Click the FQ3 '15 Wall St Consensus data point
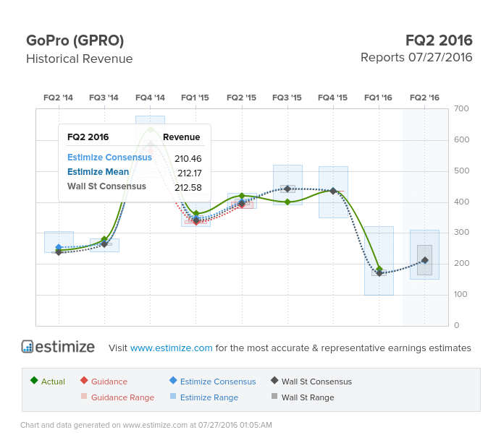Screen dimensions: 496x448 click(287, 189)
